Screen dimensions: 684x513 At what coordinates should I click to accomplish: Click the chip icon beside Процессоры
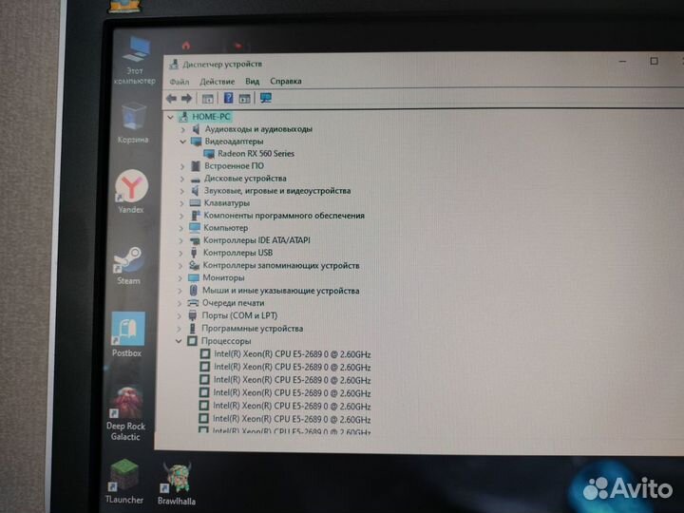pyautogui.click(x=192, y=341)
